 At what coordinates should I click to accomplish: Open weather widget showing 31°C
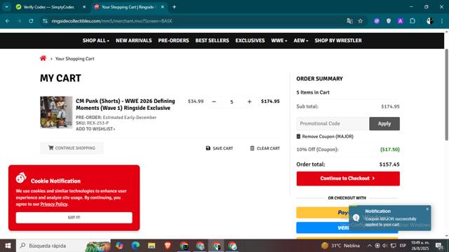tap(340, 246)
